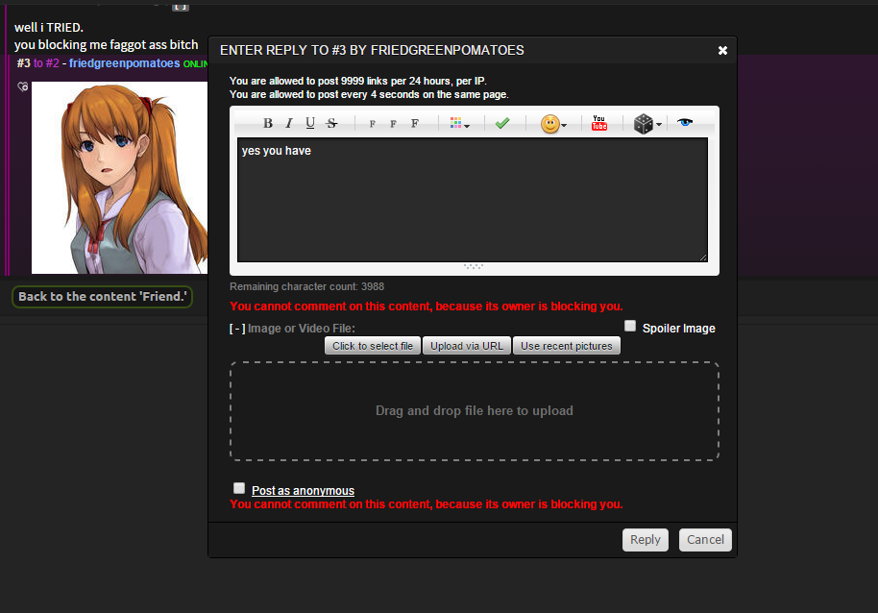Enable the Spoiler Image checkbox

(630, 327)
